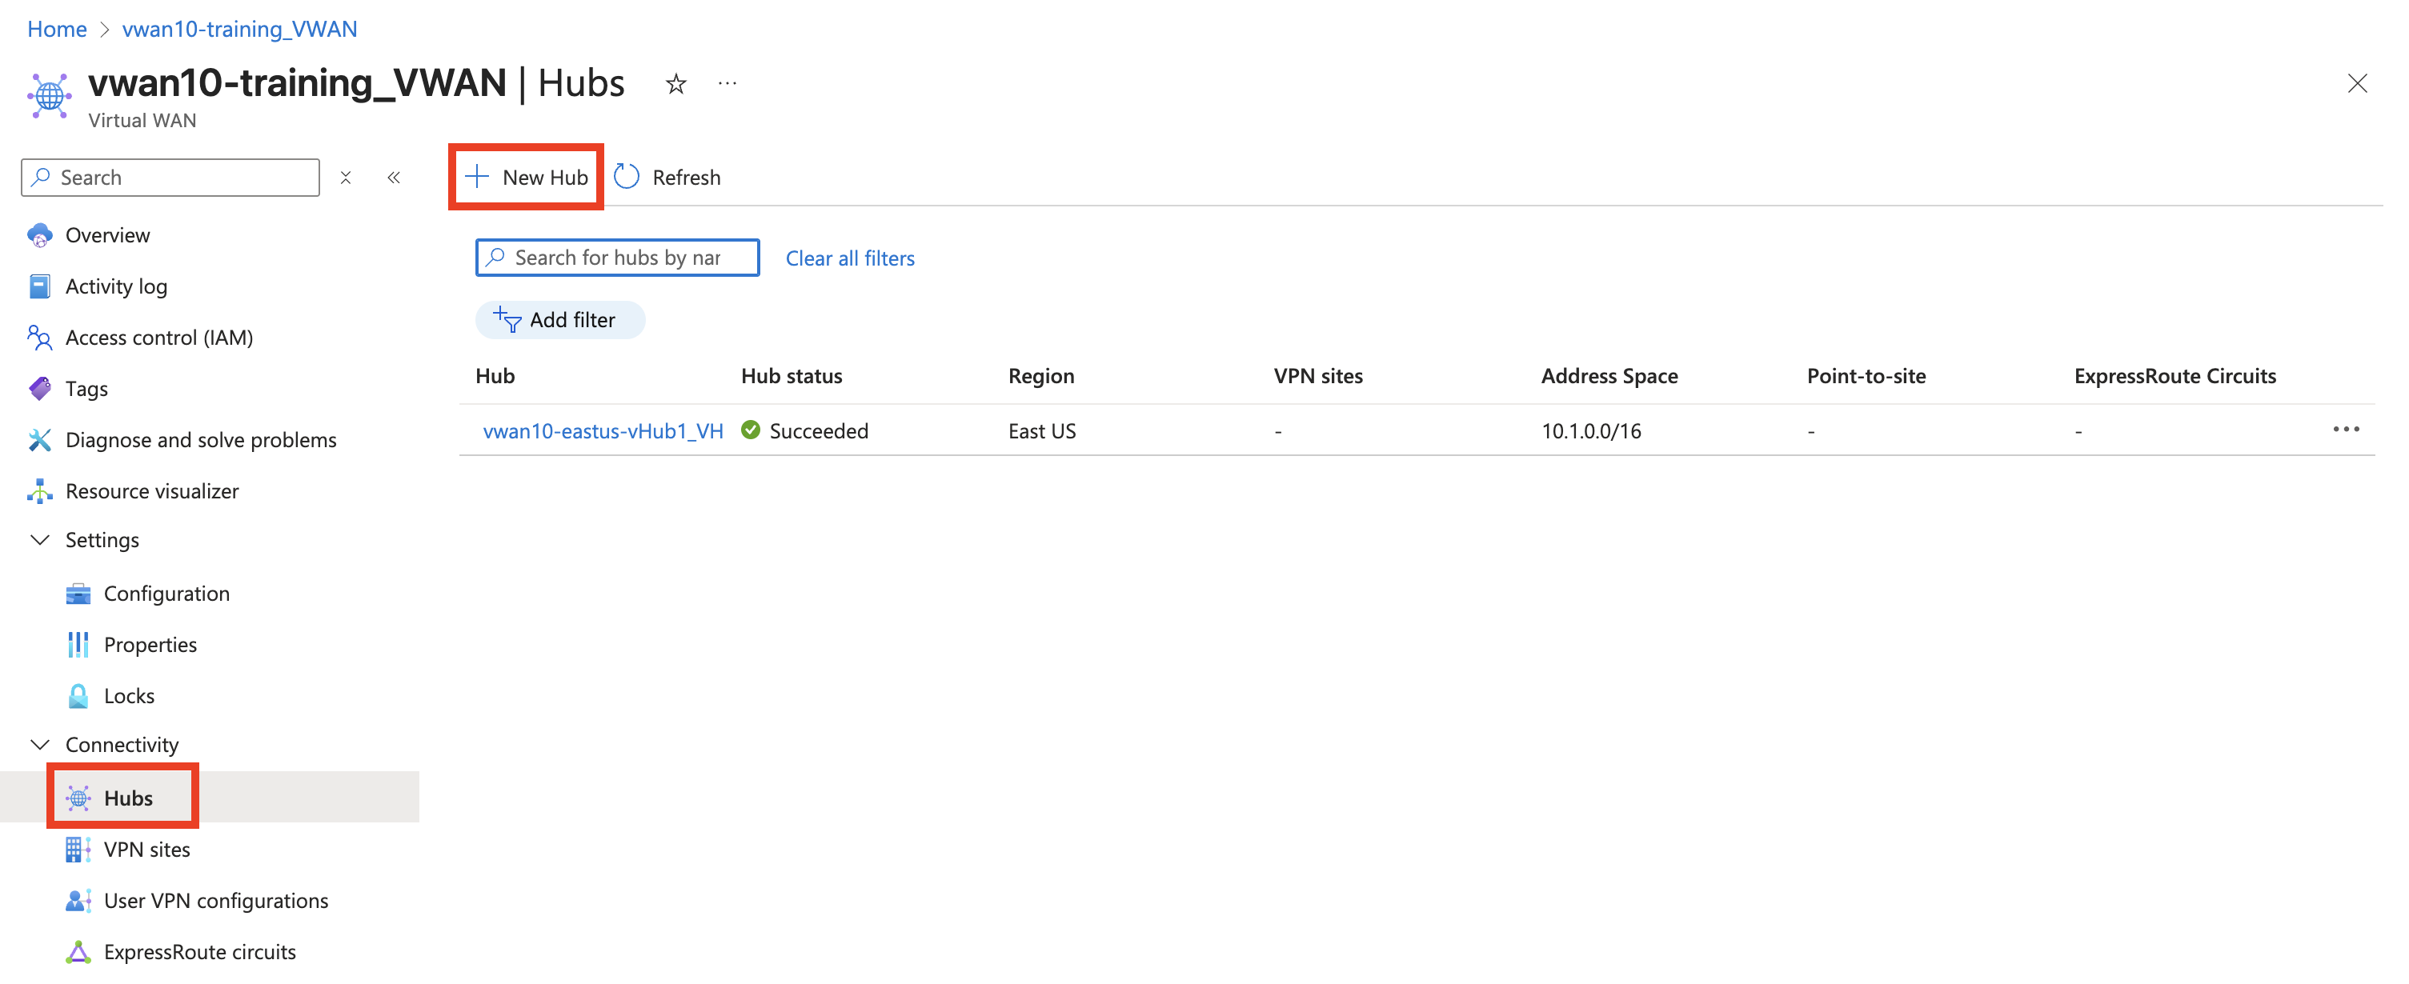Open ExpressRoute circuits in Connectivity

(199, 951)
